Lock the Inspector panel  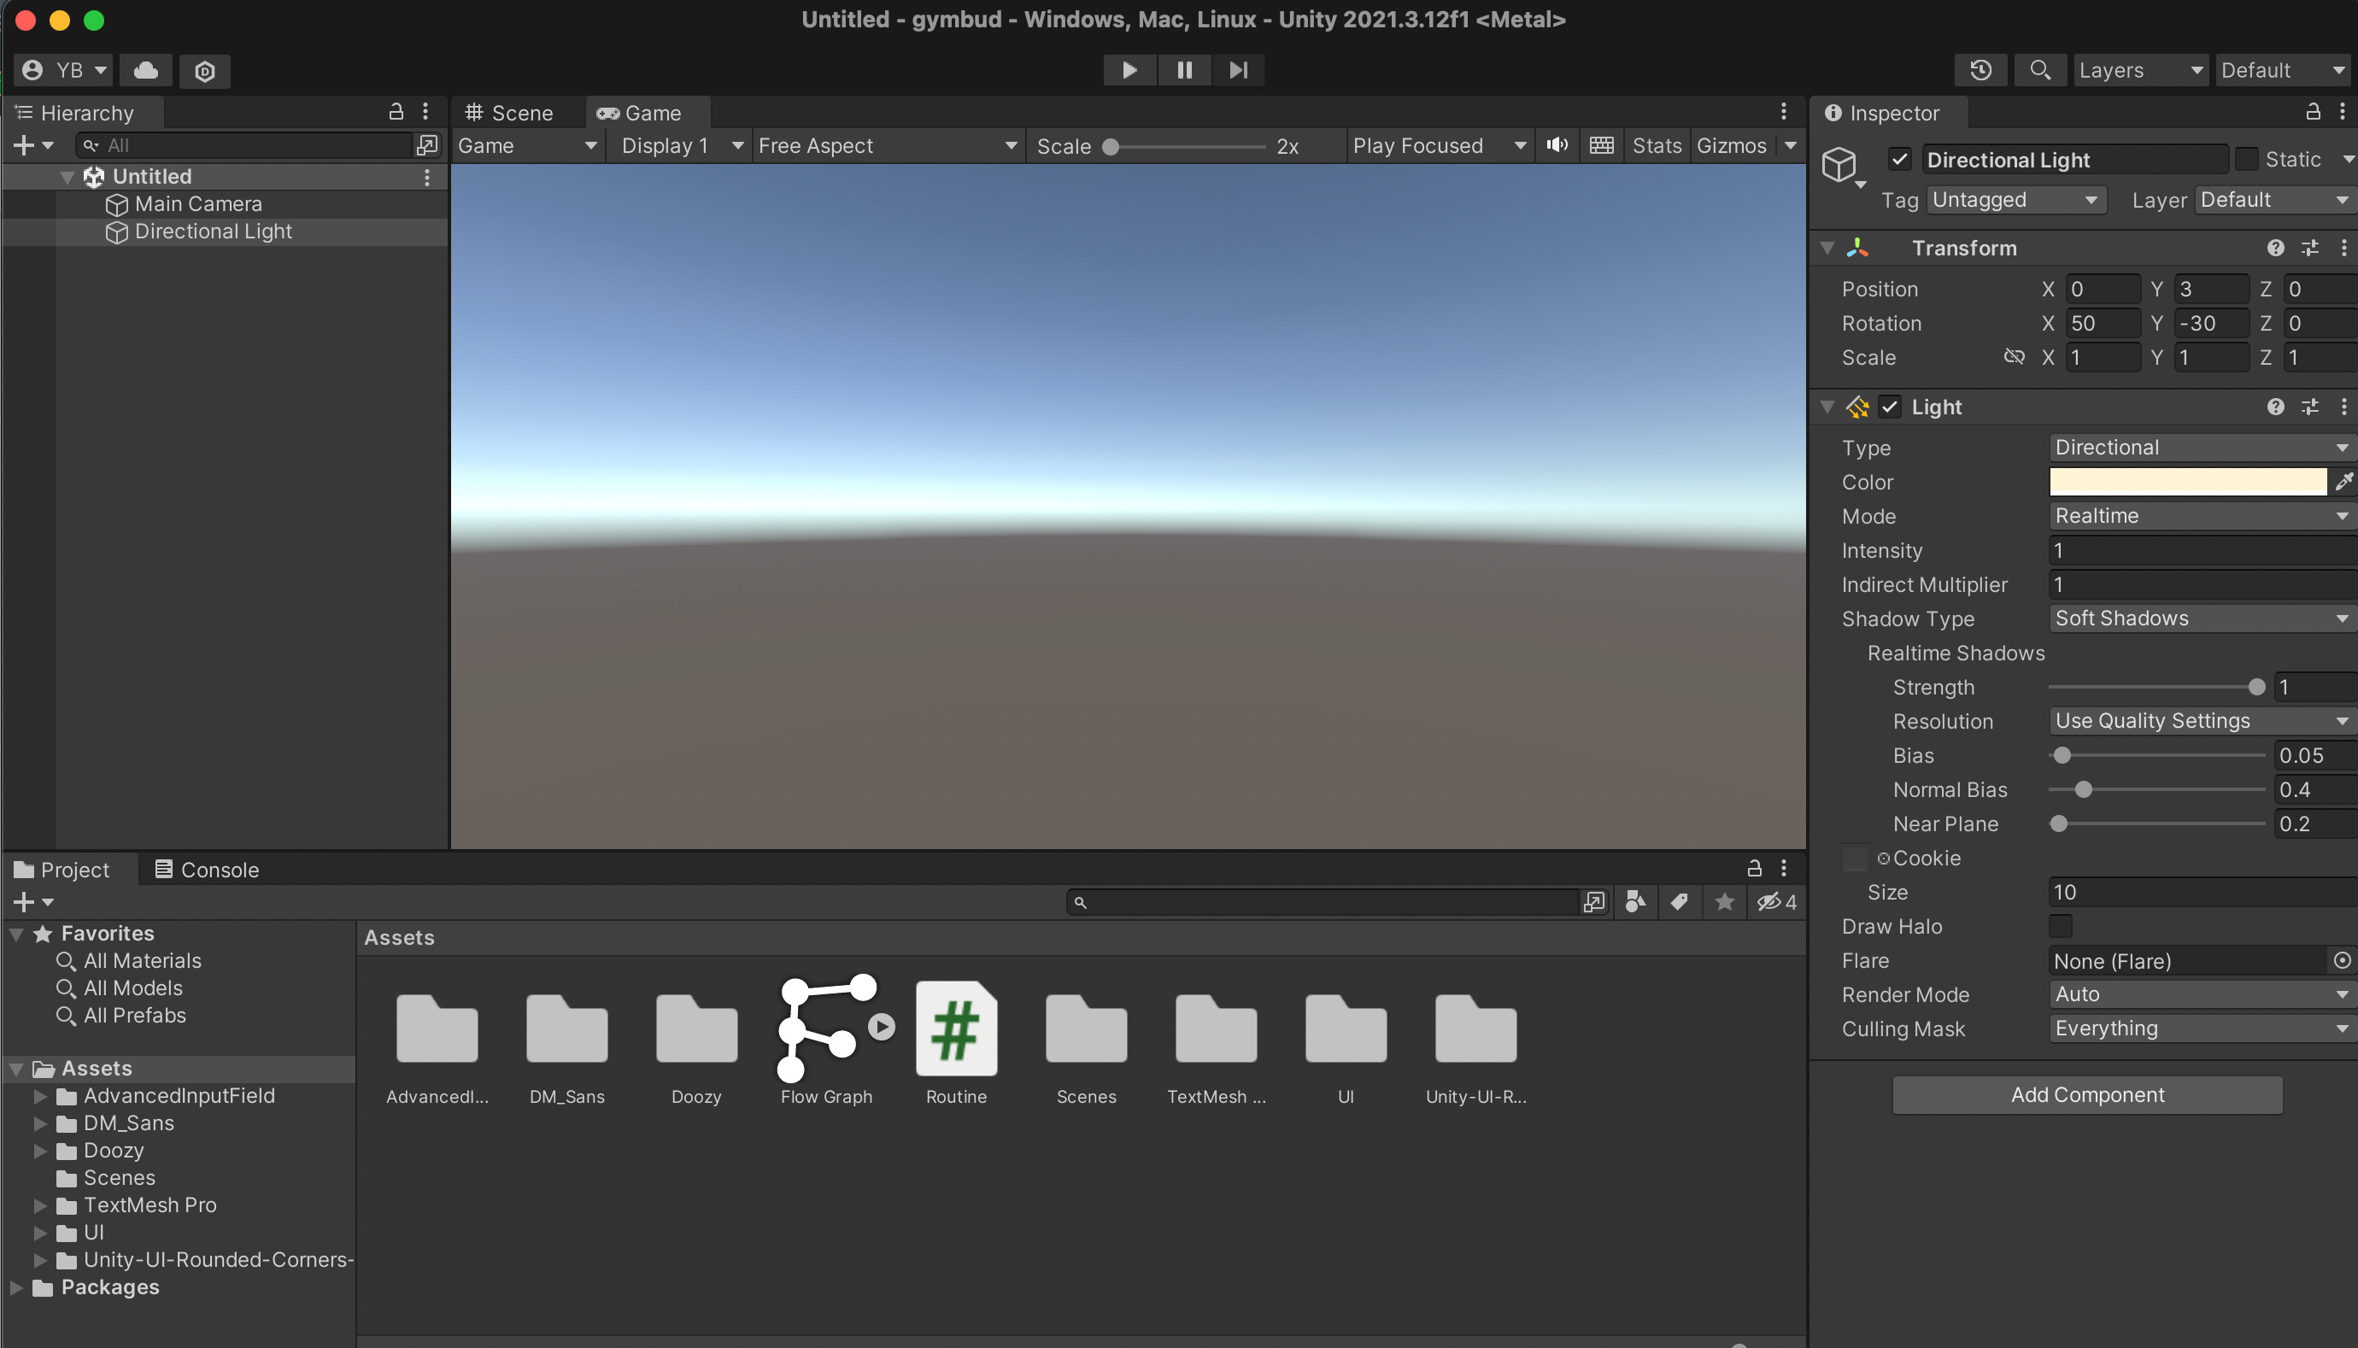(x=2312, y=112)
